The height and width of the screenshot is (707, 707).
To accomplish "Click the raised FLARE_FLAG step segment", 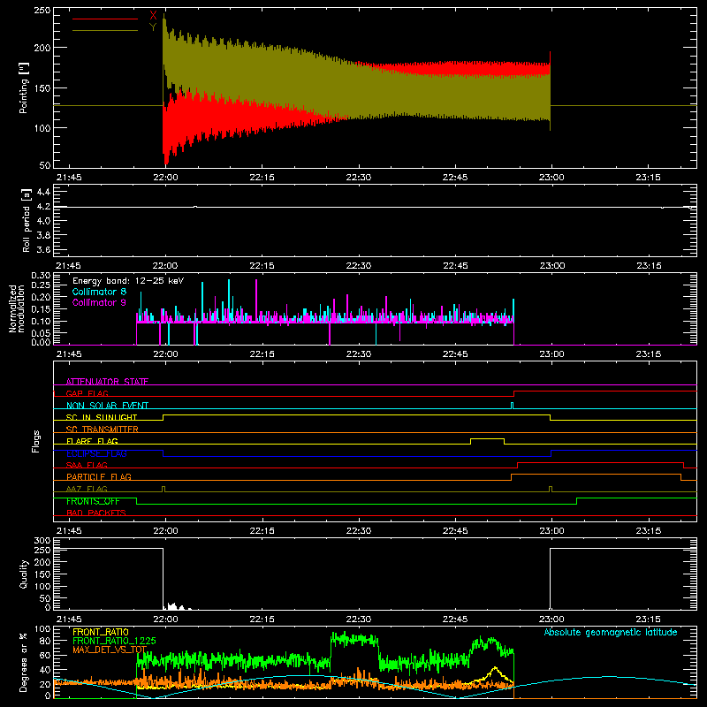I will tap(488, 438).
